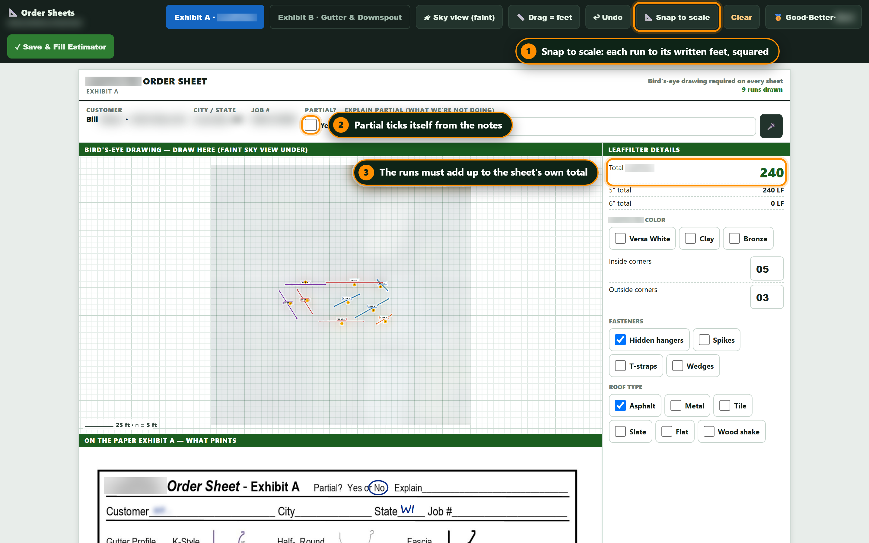Click the Order Sheets ruler logo icon
This screenshot has height=543, width=869.
(x=13, y=13)
